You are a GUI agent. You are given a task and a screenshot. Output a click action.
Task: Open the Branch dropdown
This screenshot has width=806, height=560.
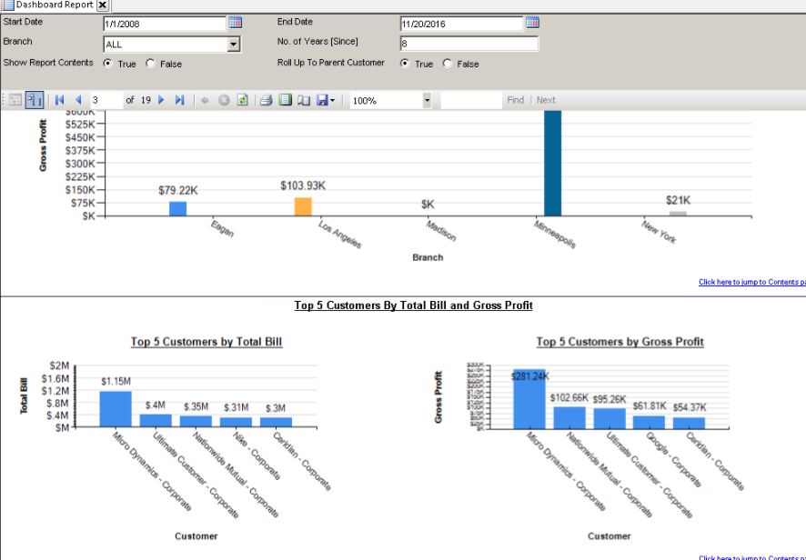point(234,45)
